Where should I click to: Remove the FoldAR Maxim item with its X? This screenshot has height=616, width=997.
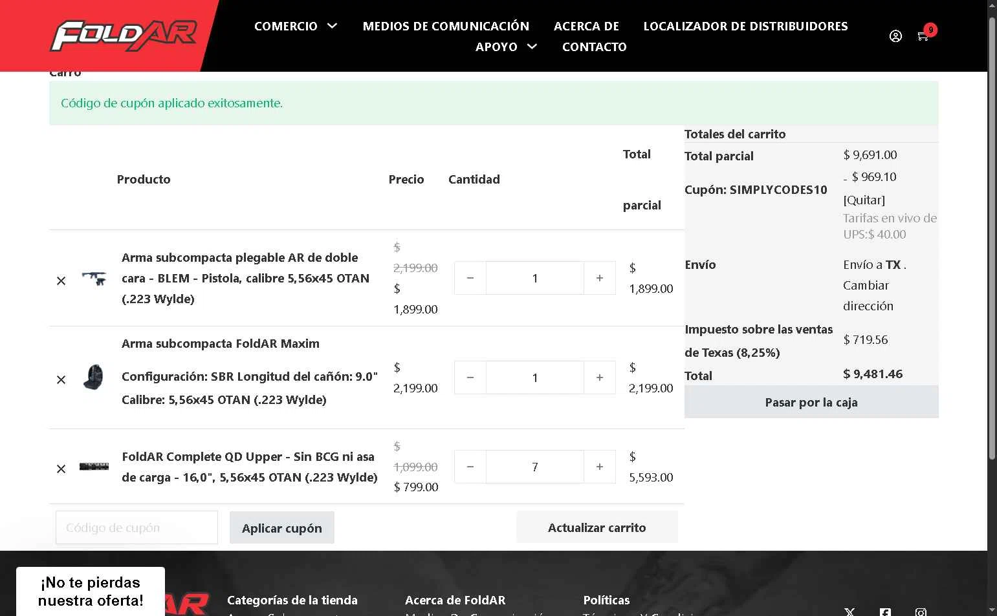click(61, 379)
